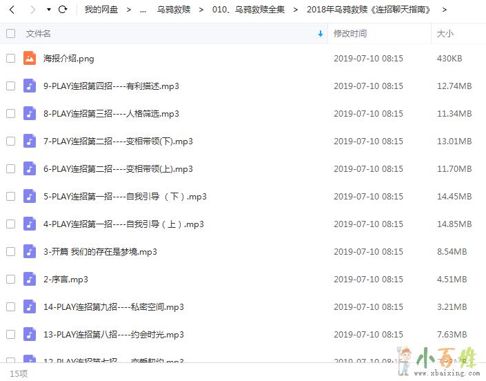Select checkbox for 8-PLAY连招第三招 file
The image size is (486, 381).
pos(10,114)
